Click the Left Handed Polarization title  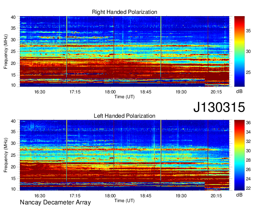click(124, 116)
